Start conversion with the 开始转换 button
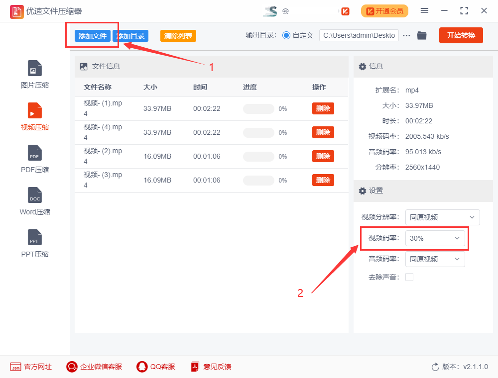Viewport: 498px width, 378px height. [x=461, y=35]
